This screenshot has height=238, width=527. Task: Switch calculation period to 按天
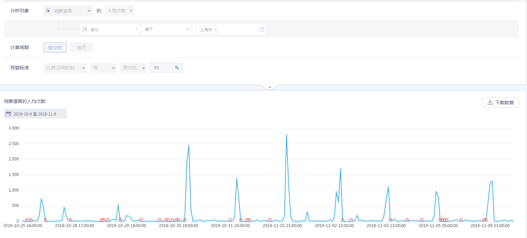click(82, 47)
